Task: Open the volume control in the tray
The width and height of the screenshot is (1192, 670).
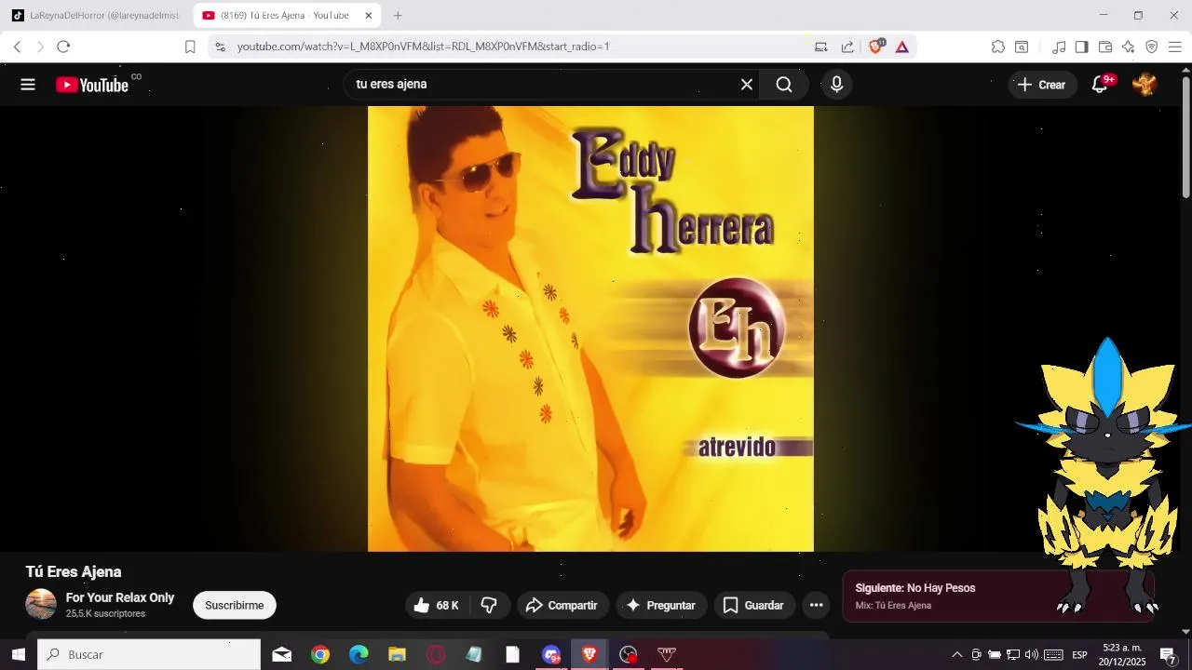Action: [1032, 655]
